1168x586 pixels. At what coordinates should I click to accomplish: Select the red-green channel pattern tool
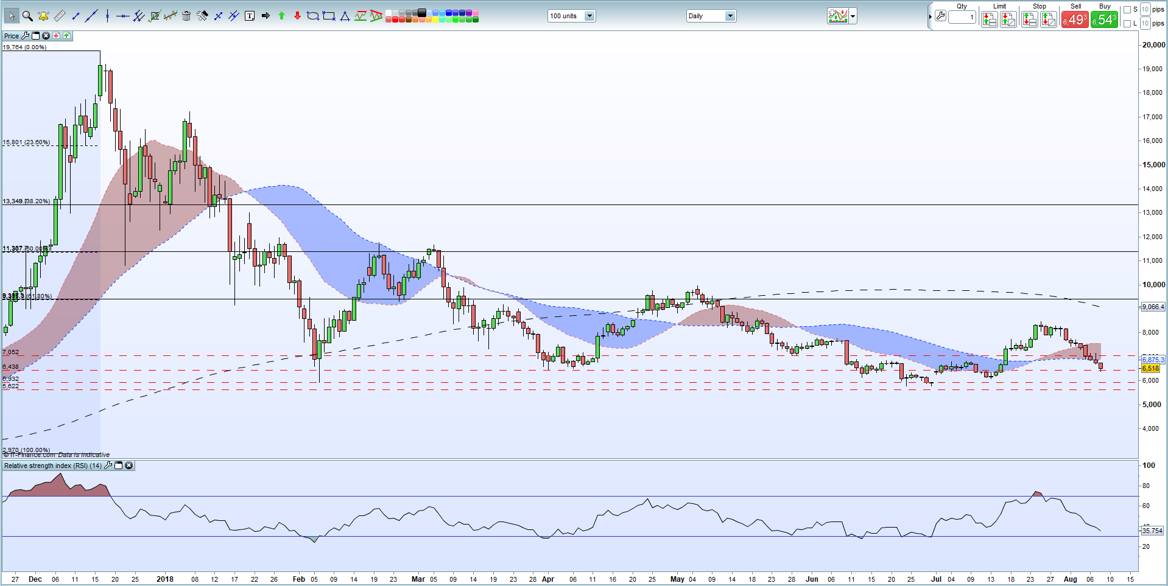361,16
